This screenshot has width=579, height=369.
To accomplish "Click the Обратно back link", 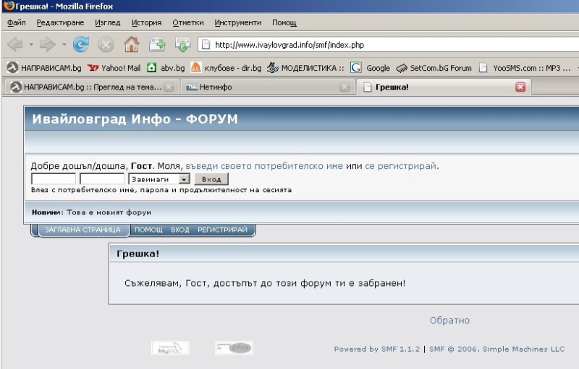I will tap(449, 321).
